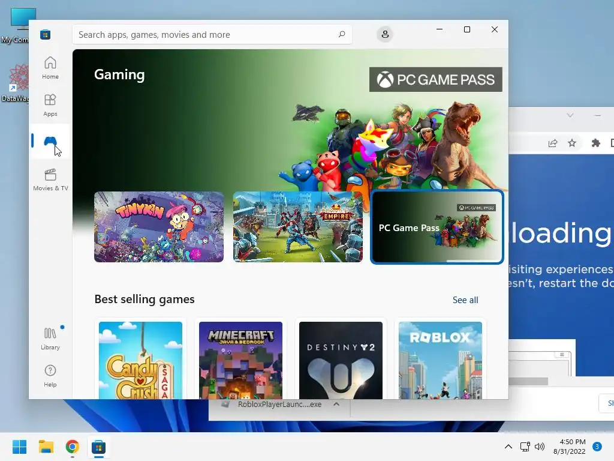
Task: Select the My Computer desktop icon
Action: click(x=16, y=25)
